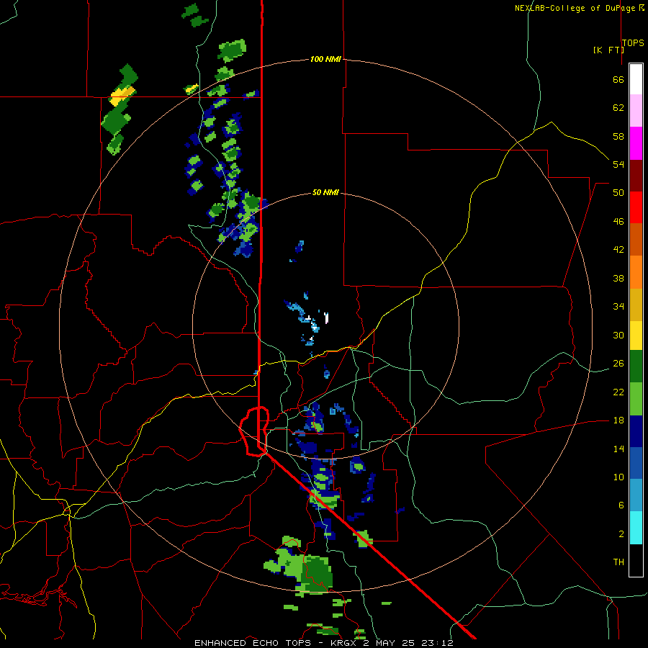Click the TOPS legend title

click(x=633, y=42)
